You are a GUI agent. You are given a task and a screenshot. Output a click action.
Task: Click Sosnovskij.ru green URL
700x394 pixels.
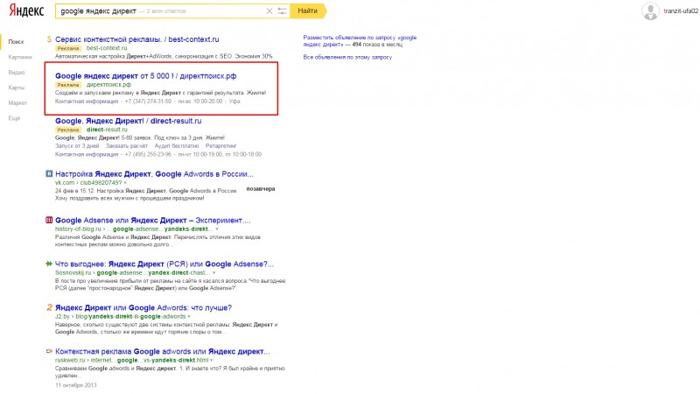pyautogui.click(x=133, y=273)
